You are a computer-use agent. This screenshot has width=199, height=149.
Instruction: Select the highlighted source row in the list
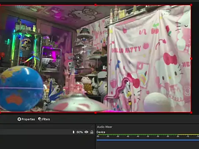point(47,132)
